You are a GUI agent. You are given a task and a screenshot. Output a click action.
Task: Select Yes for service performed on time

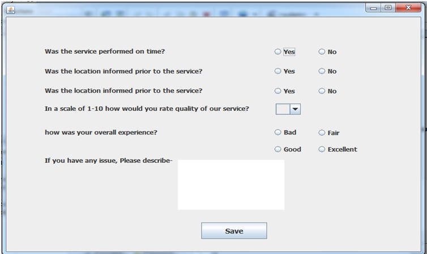coord(278,52)
